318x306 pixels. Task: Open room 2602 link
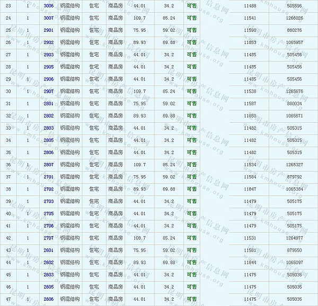(x=48, y=262)
